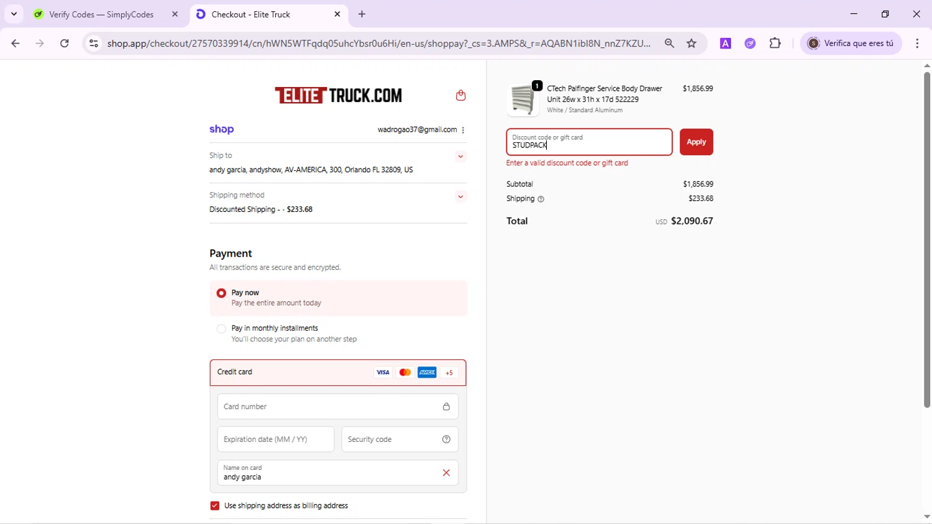Reload the checkout page
Image resolution: width=932 pixels, height=524 pixels.
pos(65,44)
